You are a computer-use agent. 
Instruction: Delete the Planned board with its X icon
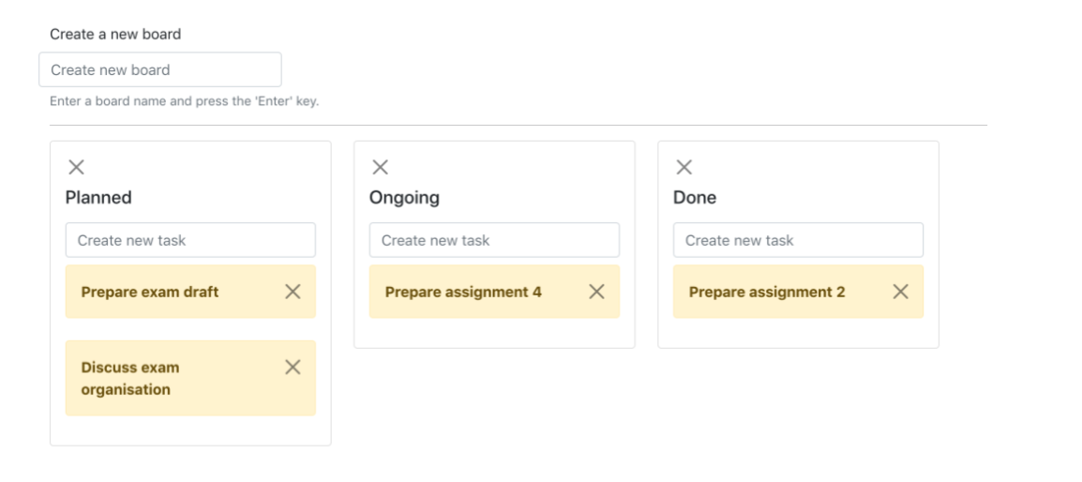[x=76, y=167]
